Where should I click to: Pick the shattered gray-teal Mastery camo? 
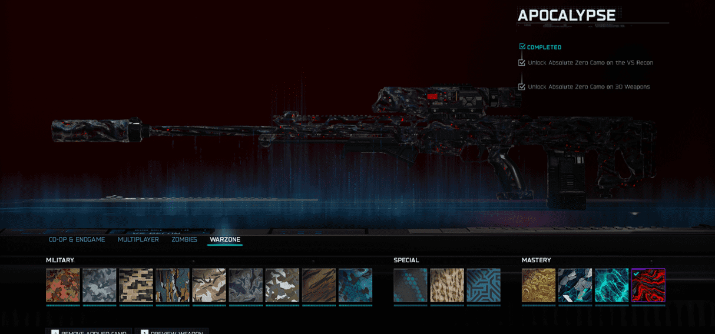click(575, 285)
